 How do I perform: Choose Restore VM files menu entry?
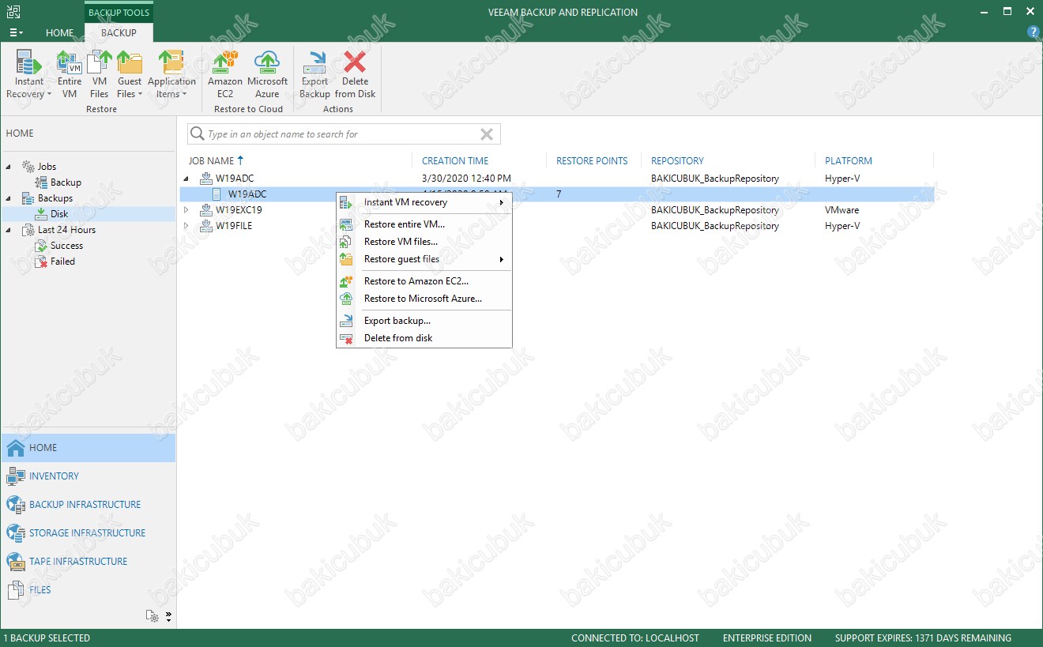424,242
